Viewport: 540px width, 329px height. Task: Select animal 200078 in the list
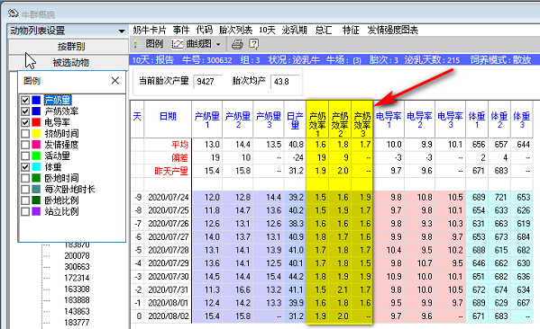[x=77, y=255]
